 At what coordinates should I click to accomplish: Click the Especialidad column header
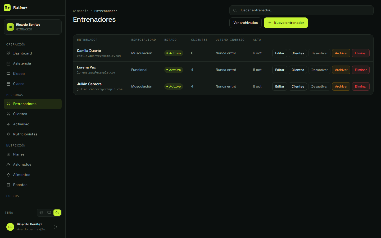pyautogui.click(x=143, y=40)
